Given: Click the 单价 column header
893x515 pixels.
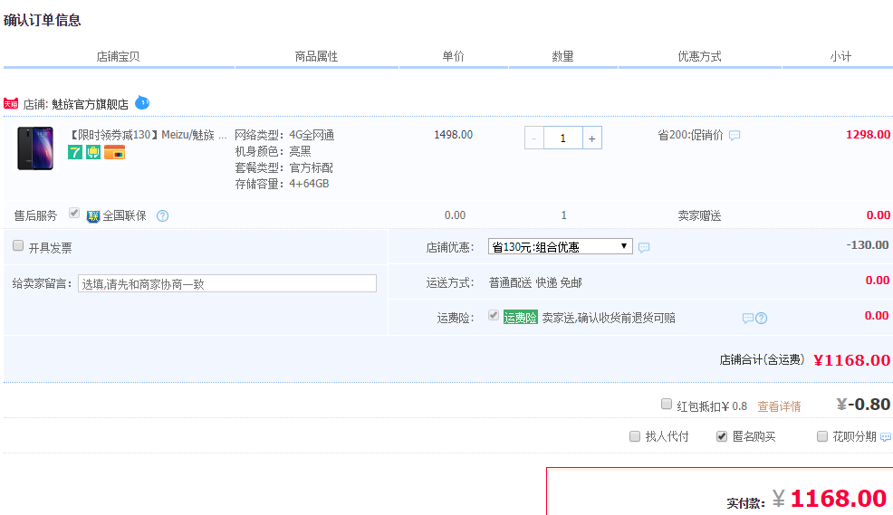Looking at the screenshot, I should click(454, 56).
